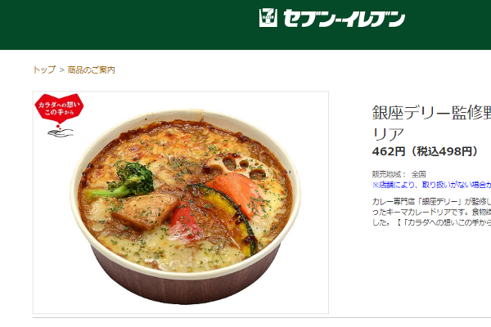Screen dimensions: 491x327
Task: Click the セブン-イレブン wordmark in header
Action: click(345, 18)
